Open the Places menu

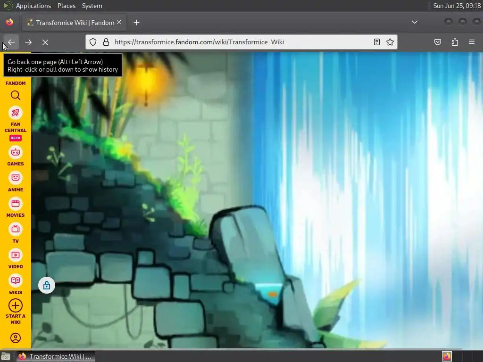(x=66, y=6)
